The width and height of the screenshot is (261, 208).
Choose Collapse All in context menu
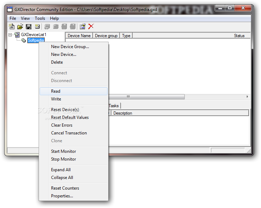pyautogui.click(x=73, y=178)
